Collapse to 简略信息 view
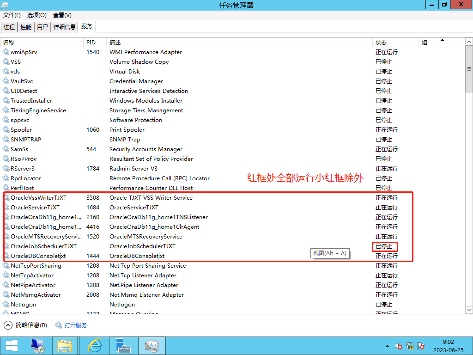473x355 pixels. (25, 325)
